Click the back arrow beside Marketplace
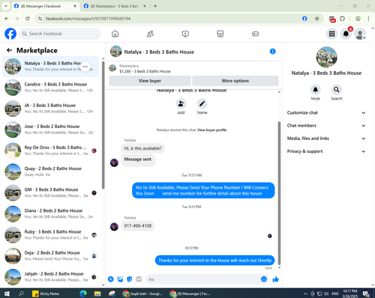Viewport: 375px width, 298px height. click(9, 50)
